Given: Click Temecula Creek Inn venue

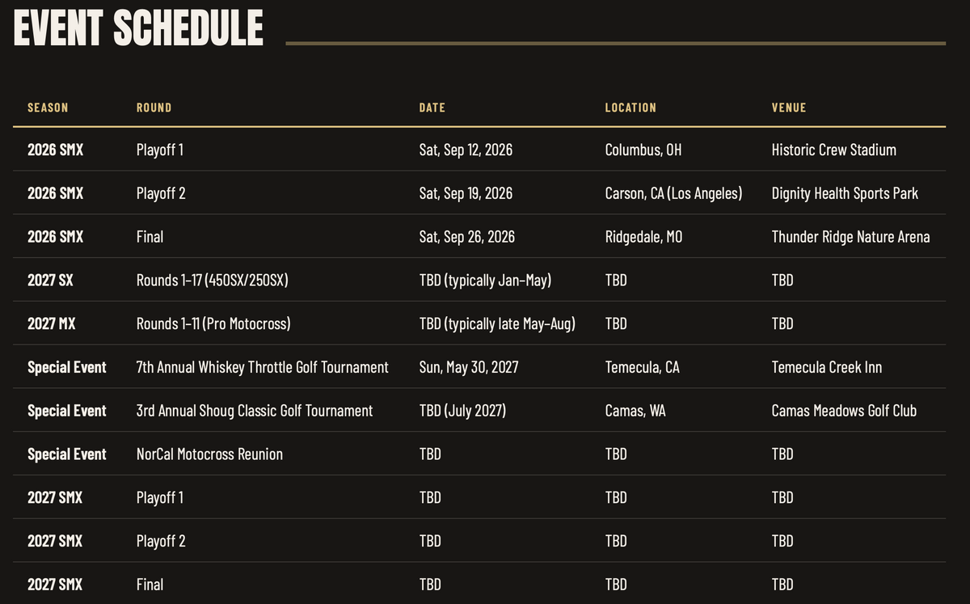Looking at the screenshot, I should [x=827, y=367].
